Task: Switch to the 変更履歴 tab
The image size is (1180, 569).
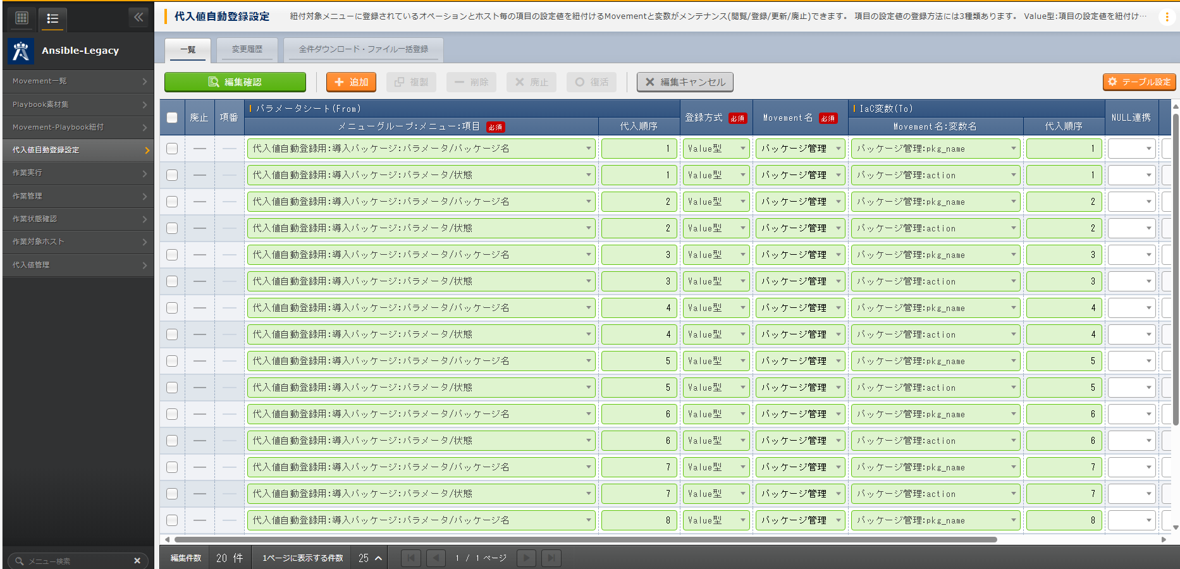Action: pyautogui.click(x=247, y=49)
